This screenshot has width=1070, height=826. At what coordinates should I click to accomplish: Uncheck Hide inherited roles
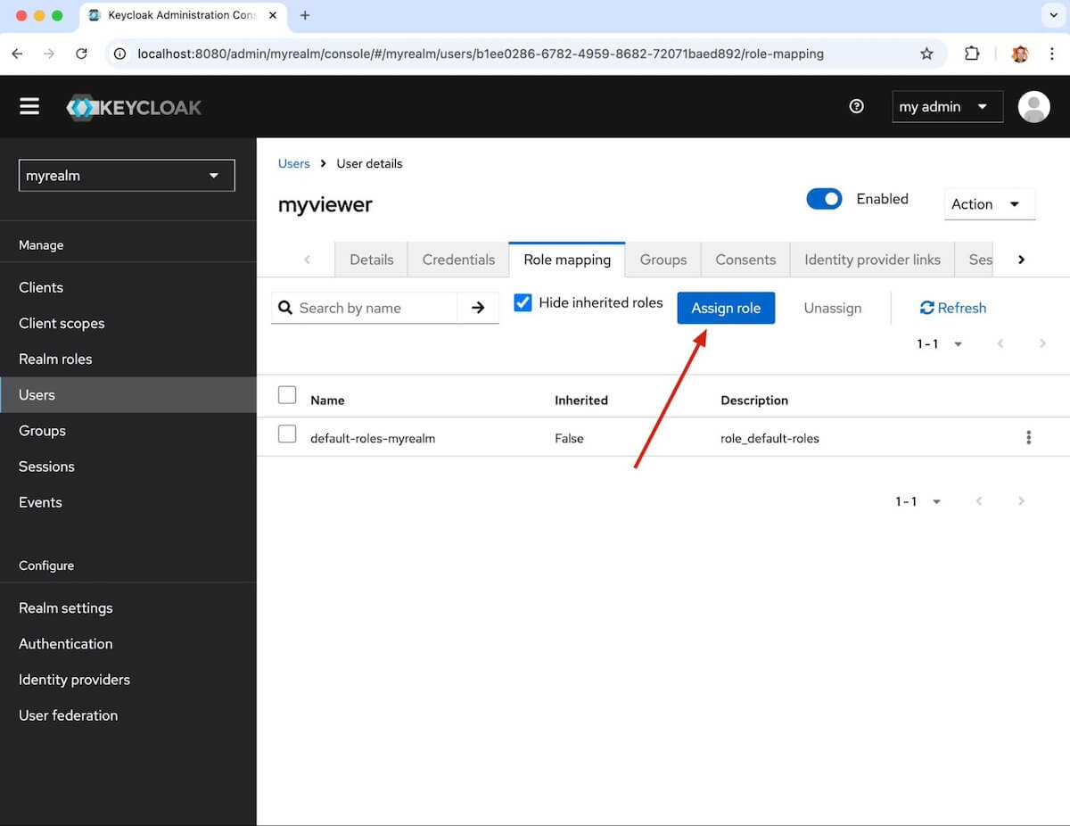[x=523, y=302]
